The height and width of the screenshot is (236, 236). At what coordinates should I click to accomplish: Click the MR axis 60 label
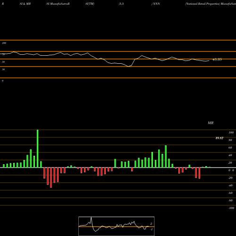230,148
